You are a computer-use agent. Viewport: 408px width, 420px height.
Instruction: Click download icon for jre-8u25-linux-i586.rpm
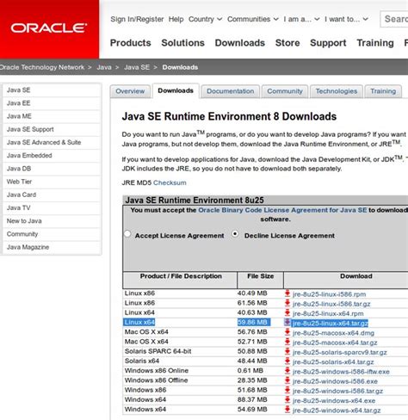coord(287,293)
